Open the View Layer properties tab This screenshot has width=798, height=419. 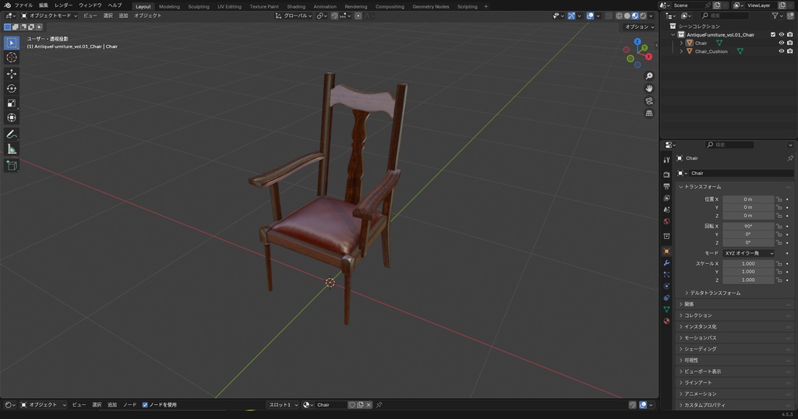click(x=667, y=199)
